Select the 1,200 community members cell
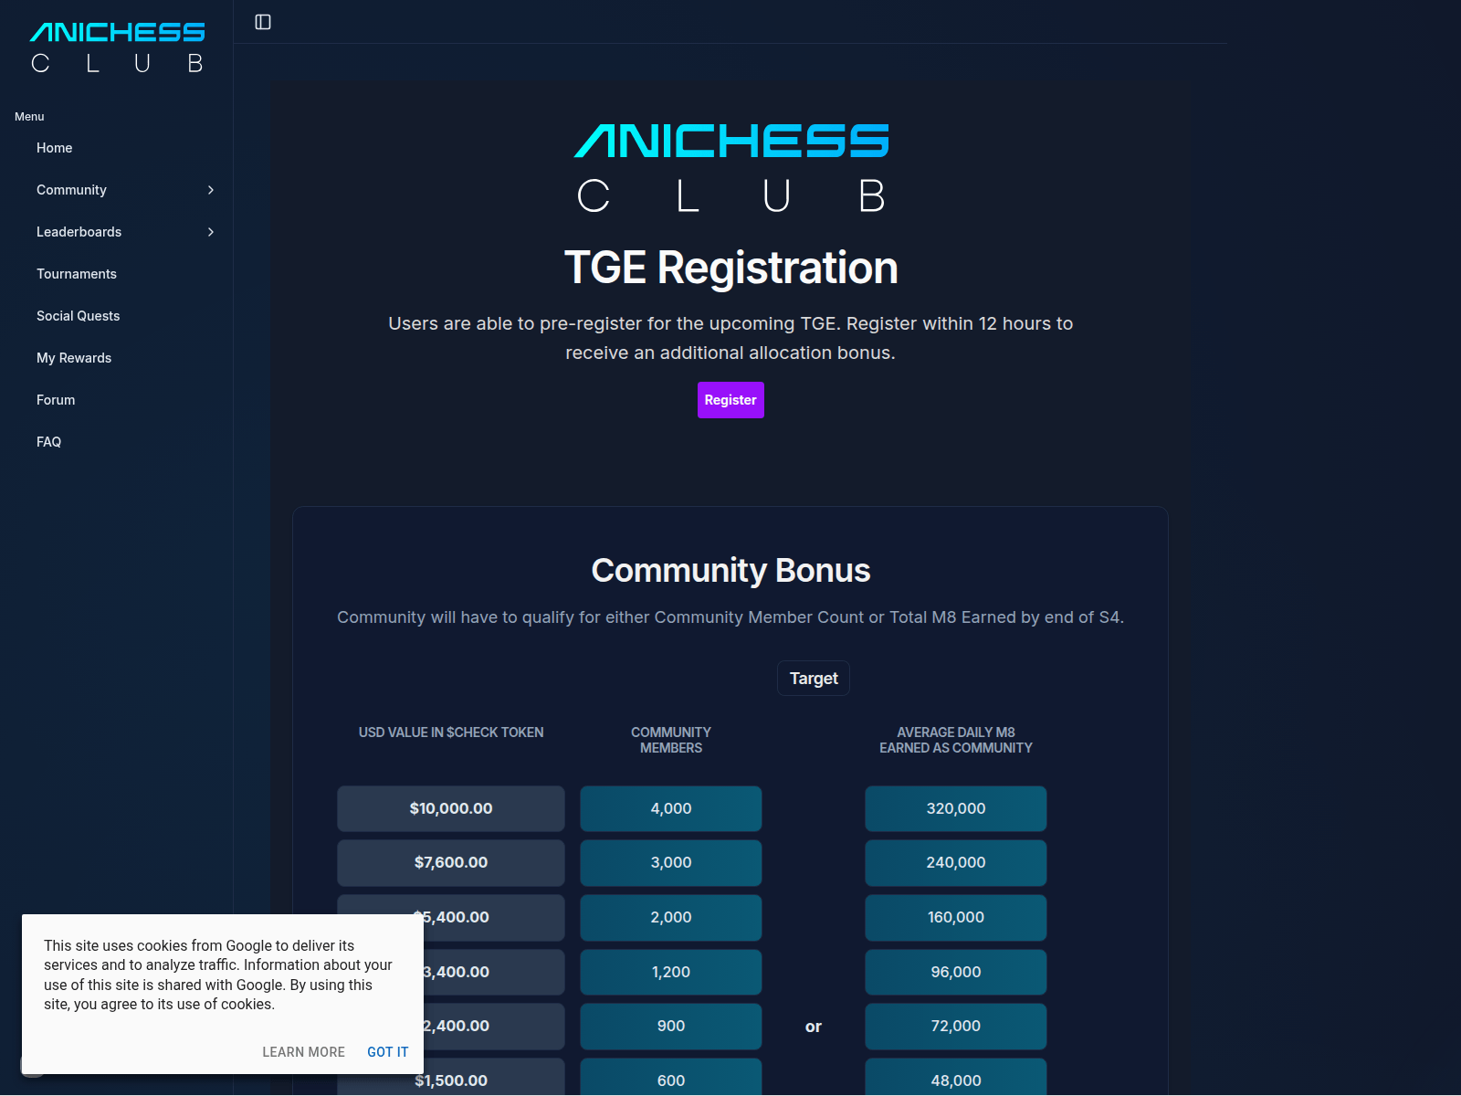The height and width of the screenshot is (1096, 1461). pyautogui.click(x=671, y=972)
